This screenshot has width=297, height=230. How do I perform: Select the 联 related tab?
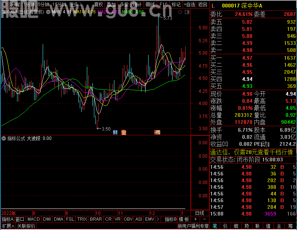(257, 226)
